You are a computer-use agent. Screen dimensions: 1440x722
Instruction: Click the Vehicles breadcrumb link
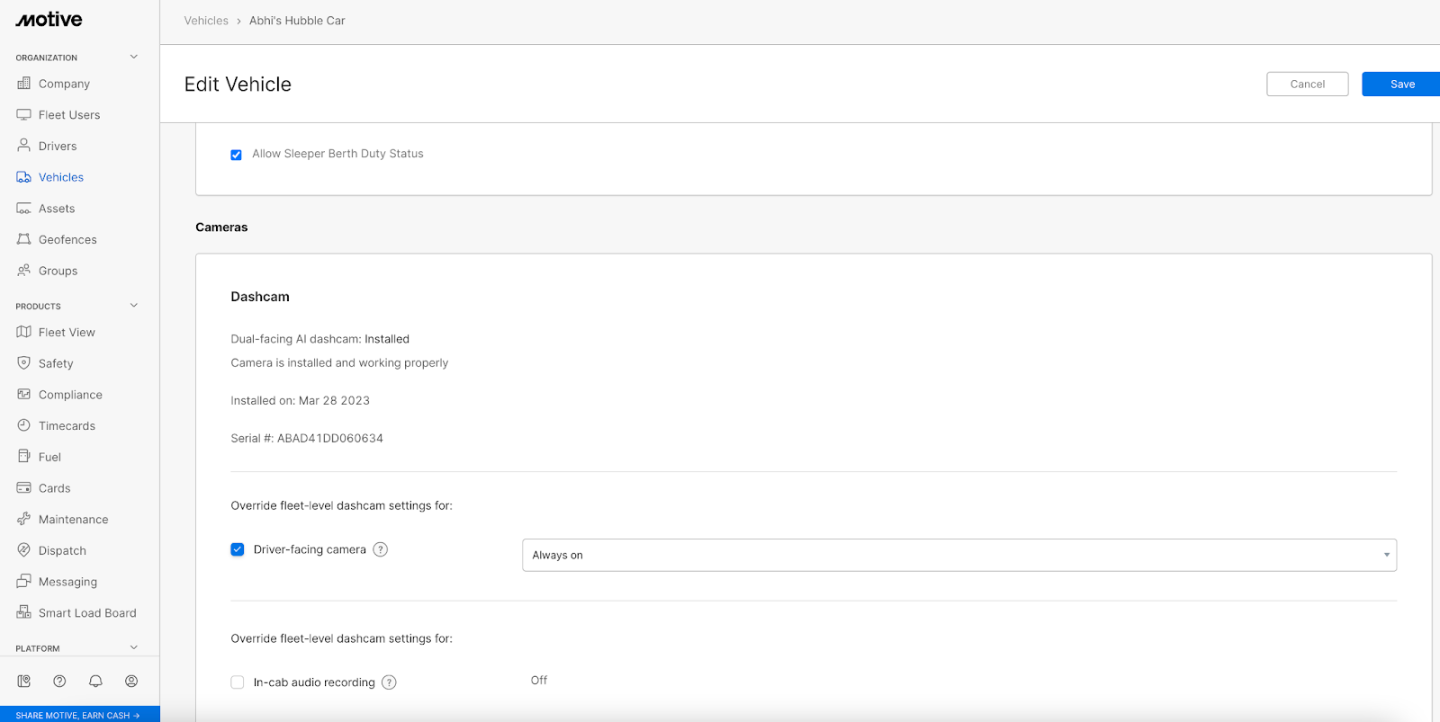coord(206,21)
